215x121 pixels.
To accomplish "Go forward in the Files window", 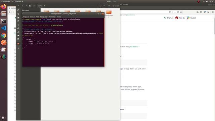I will (x=23, y=6).
